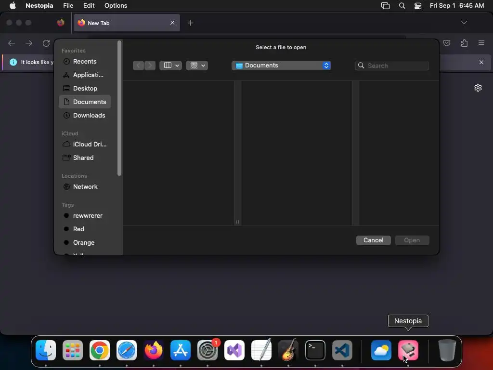Viewport: 493px width, 370px height.
Task: Launch Safari from the Dock
Action: [x=127, y=350]
